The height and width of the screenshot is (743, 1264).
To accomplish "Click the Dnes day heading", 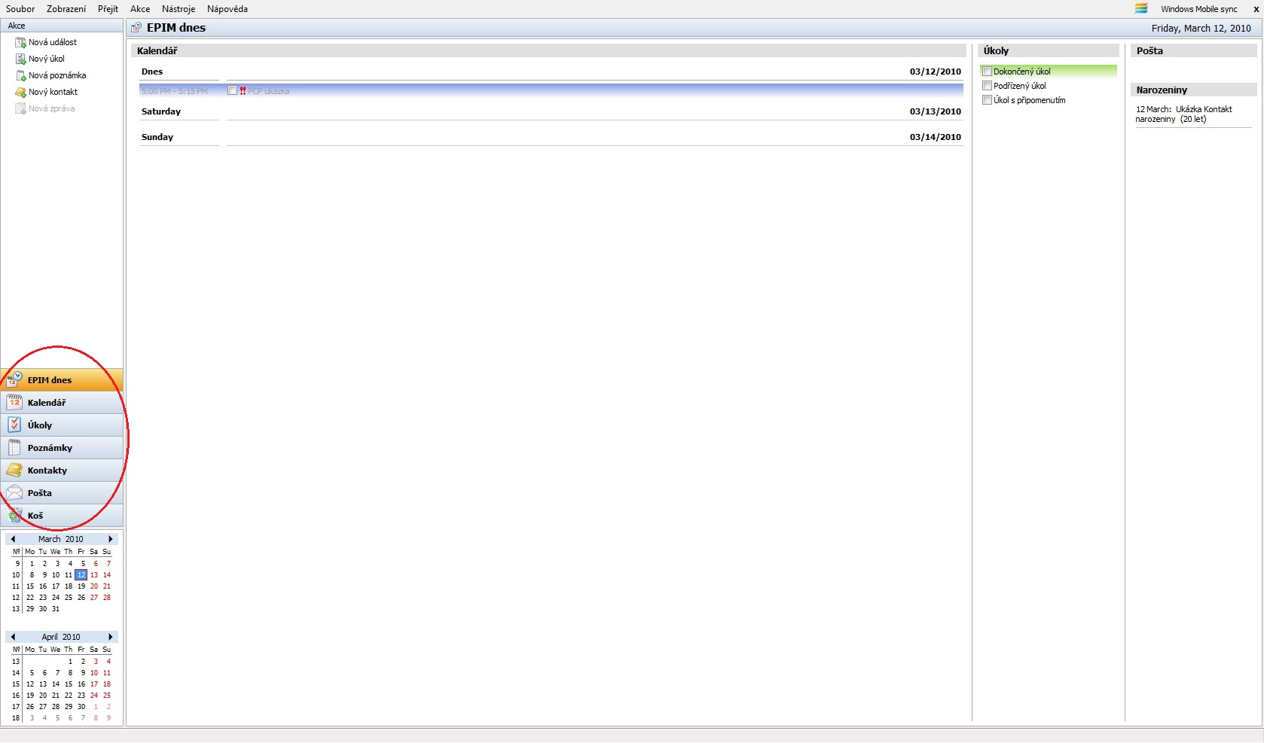I will [152, 72].
